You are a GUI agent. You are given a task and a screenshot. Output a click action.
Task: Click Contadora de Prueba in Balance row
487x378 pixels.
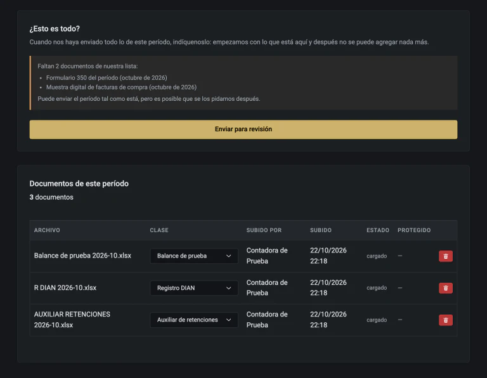[x=267, y=256]
